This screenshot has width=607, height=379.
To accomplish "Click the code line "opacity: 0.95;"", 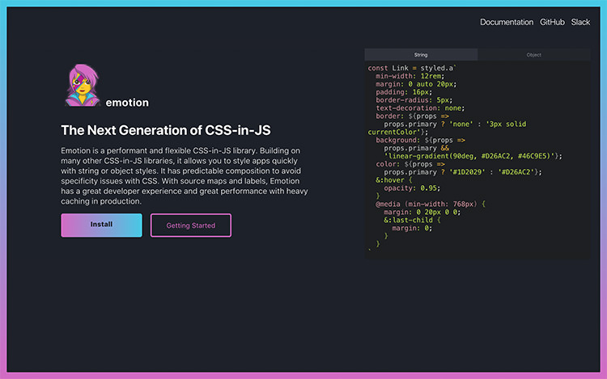I will (x=412, y=188).
